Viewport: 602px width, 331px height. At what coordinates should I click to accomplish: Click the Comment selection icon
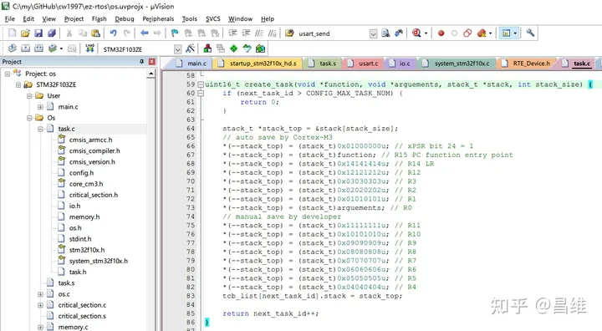[x=259, y=33]
